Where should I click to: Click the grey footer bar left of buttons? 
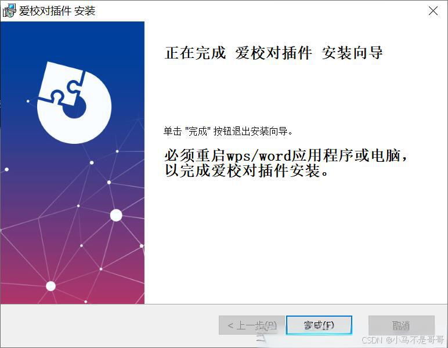109,325
